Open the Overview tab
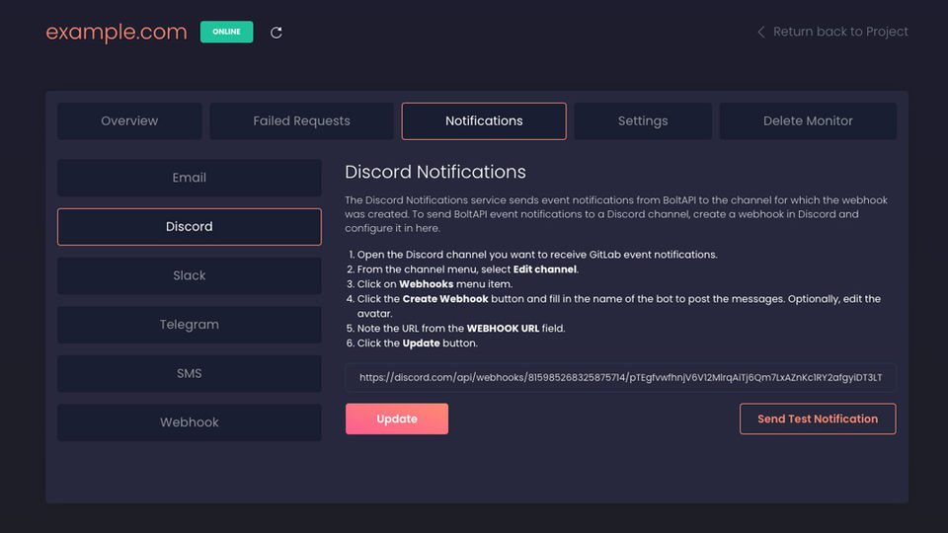The image size is (948, 533). point(129,121)
